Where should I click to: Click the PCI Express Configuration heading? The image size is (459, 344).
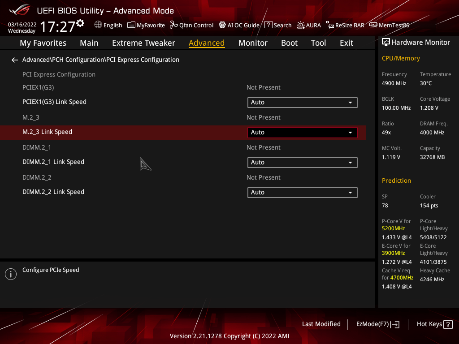pyautogui.click(x=59, y=75)
